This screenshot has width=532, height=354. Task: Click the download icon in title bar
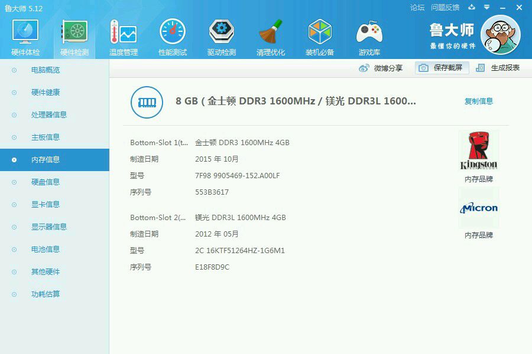472,7
